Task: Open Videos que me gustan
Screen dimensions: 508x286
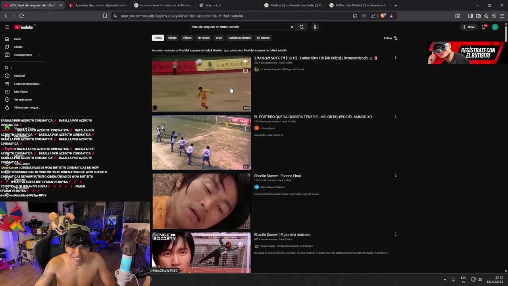Action: [x=27, y=108]
